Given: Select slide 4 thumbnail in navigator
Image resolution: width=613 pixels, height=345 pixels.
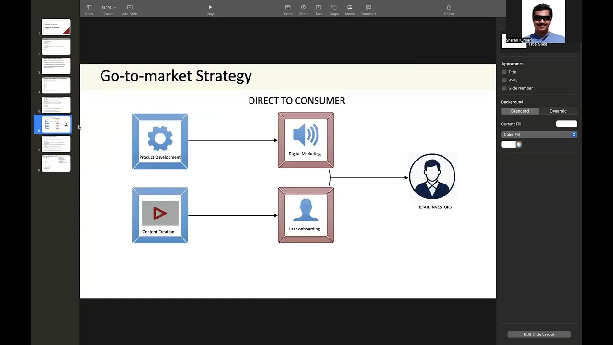Looking at the screenshot, I should (56, 85).
